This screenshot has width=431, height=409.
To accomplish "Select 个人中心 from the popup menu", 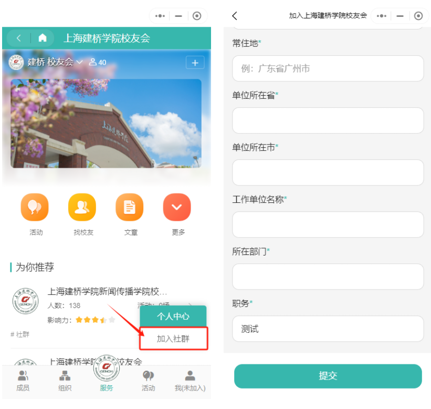I will tap(173, 316).
